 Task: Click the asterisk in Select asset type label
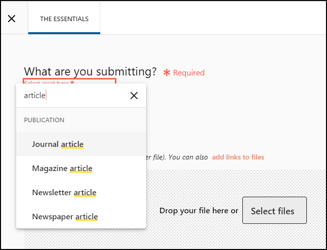point(72,82)
